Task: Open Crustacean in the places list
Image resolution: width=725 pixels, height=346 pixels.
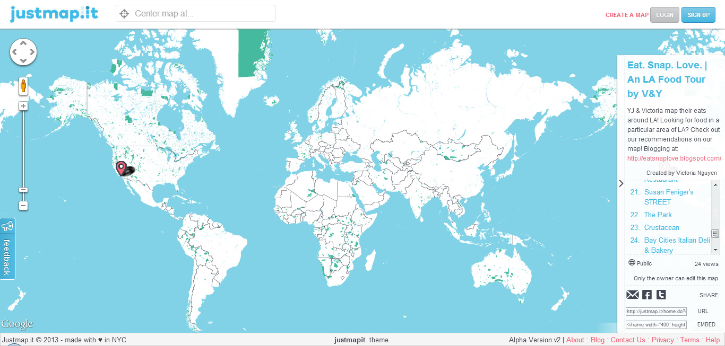Action: tap(661, 227)
